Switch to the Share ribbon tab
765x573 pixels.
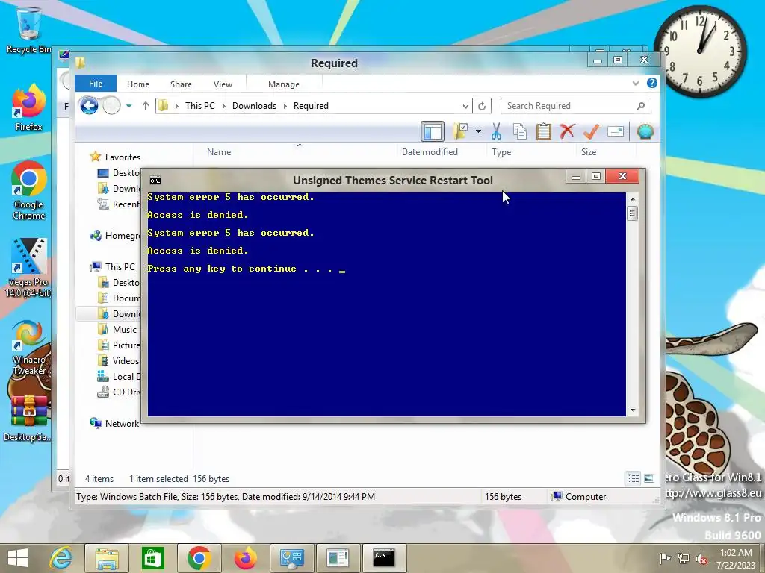click(x=181, y=84)
